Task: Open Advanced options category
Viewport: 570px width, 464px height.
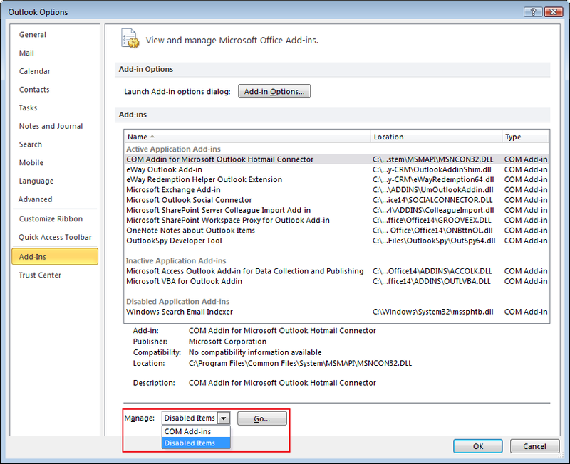Action: point(55,199)
